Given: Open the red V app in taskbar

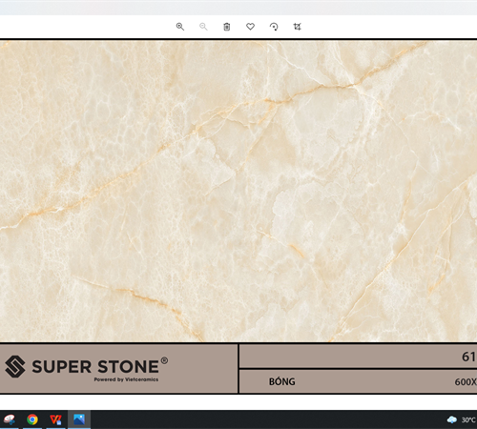Looking at the screenshot, I should click(x=56, y=419).
